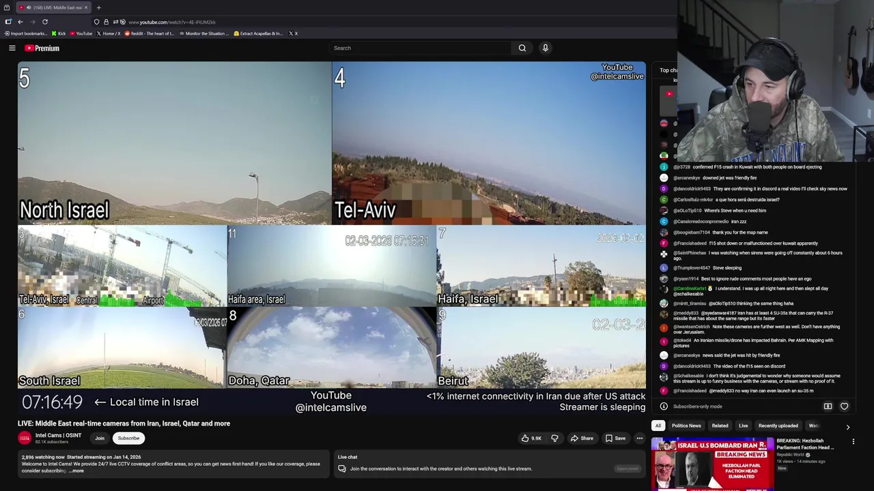Viewport: 874px width, 491px height.
Task: Select the Related filter chip
Action: point(720,426)
